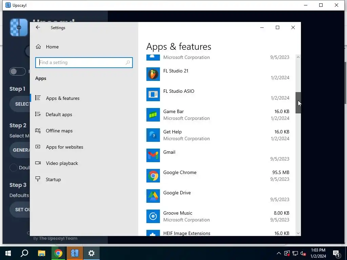
Task: Click the Apps & features sidebar icon
Action: [x=38, y=98]
